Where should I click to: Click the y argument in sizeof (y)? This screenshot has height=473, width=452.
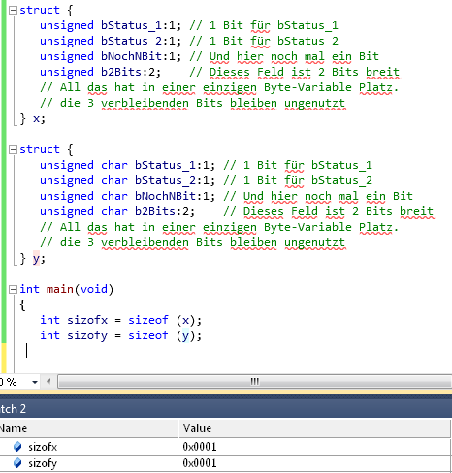click(185, 335)
